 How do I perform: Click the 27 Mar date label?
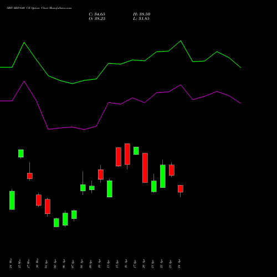[x=28, y=264]
